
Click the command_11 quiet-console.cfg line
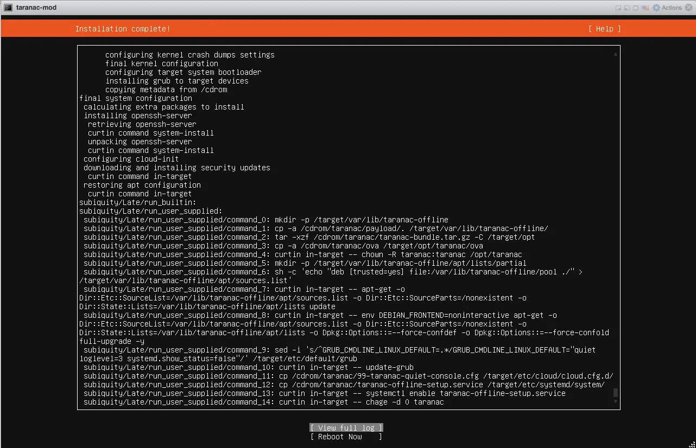[349, 376]
